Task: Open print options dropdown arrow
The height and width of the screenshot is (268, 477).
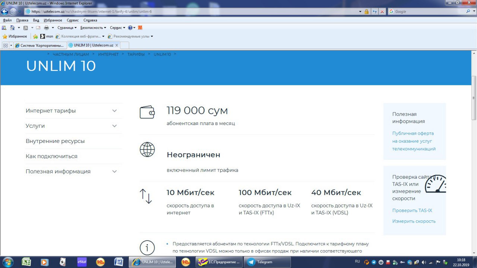Action: 53,28
